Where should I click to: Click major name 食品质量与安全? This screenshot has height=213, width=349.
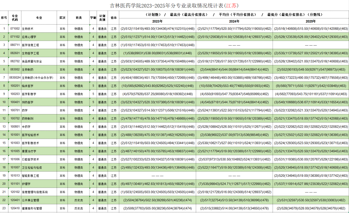[32, 61]
